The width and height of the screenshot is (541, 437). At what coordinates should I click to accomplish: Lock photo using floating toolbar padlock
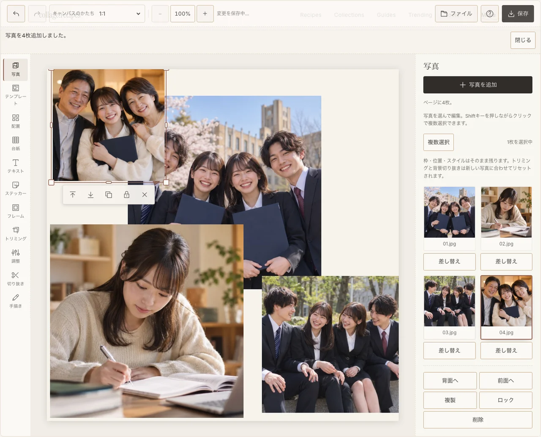point(126,195)
